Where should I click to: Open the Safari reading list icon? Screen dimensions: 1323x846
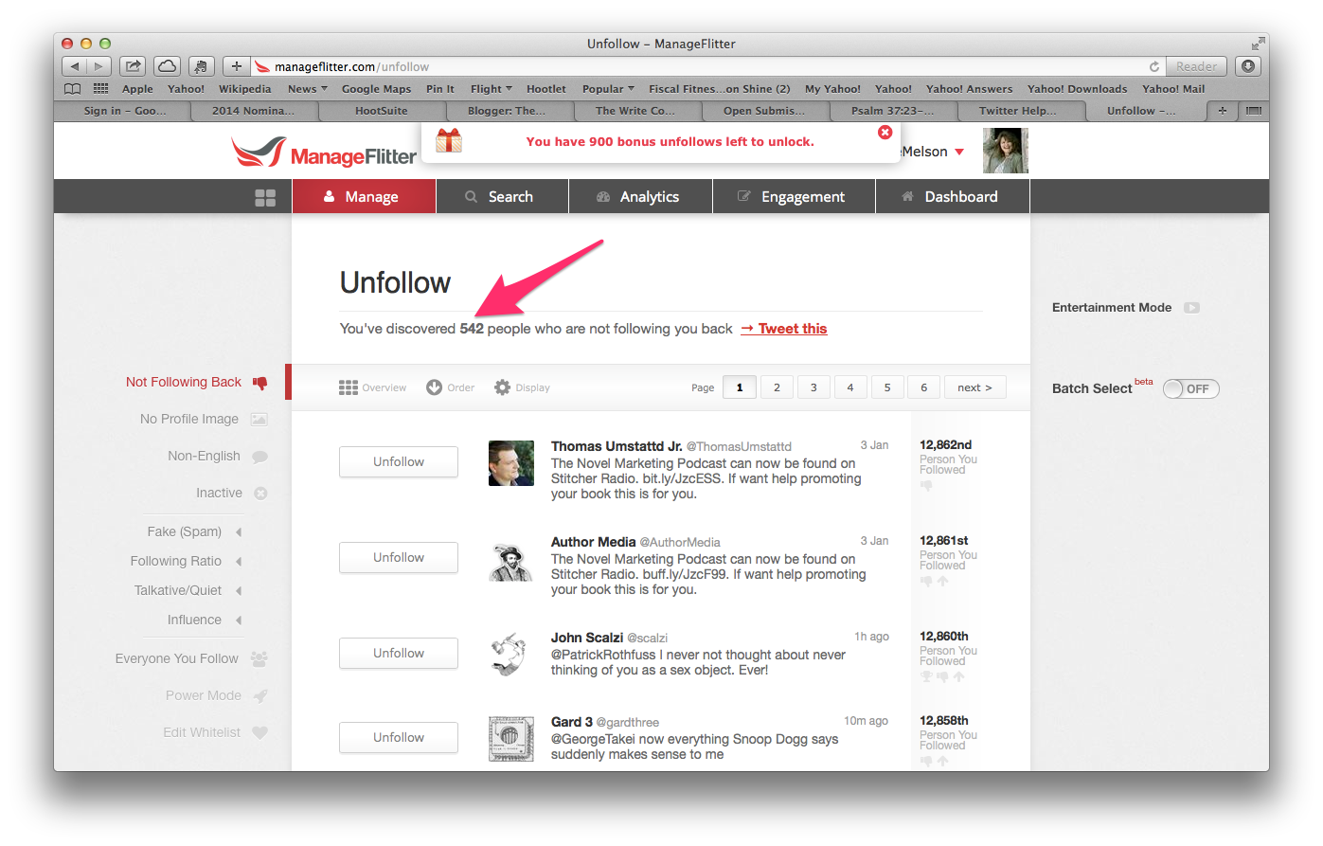tap(73, 89)
